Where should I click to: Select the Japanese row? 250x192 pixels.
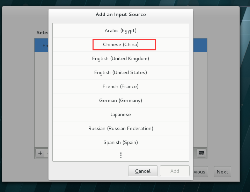(x=121, y=114)
